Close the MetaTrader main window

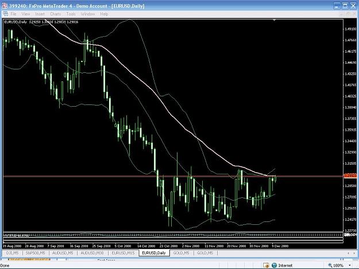[353, 6]
